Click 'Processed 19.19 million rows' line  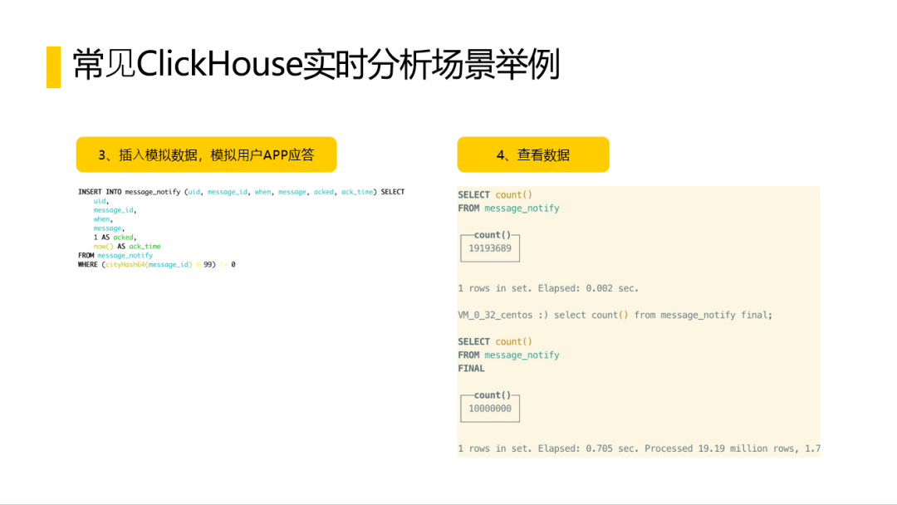(639, 449)
